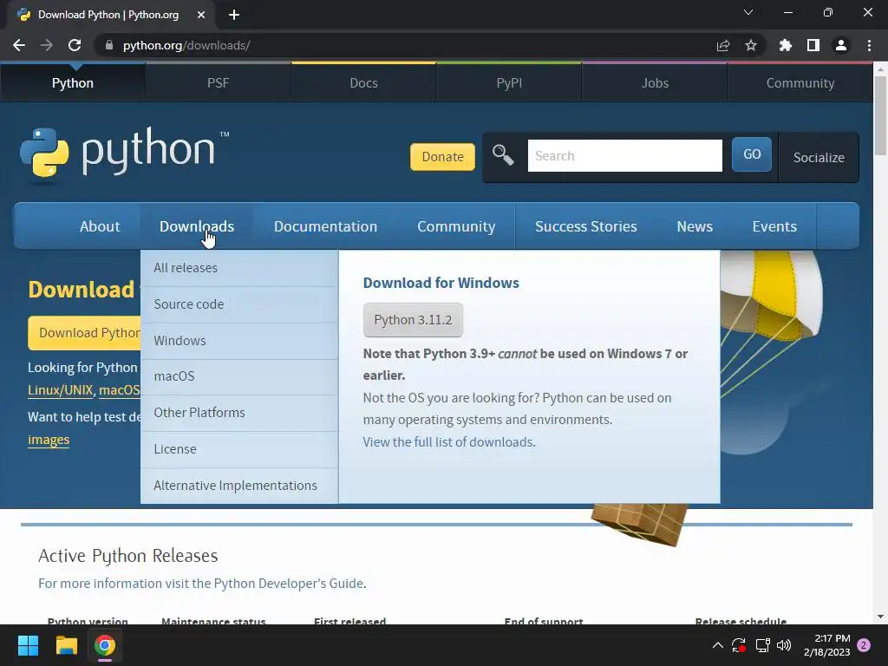Open the News menu
The image size is (888, 666).
tap(695, 226)
